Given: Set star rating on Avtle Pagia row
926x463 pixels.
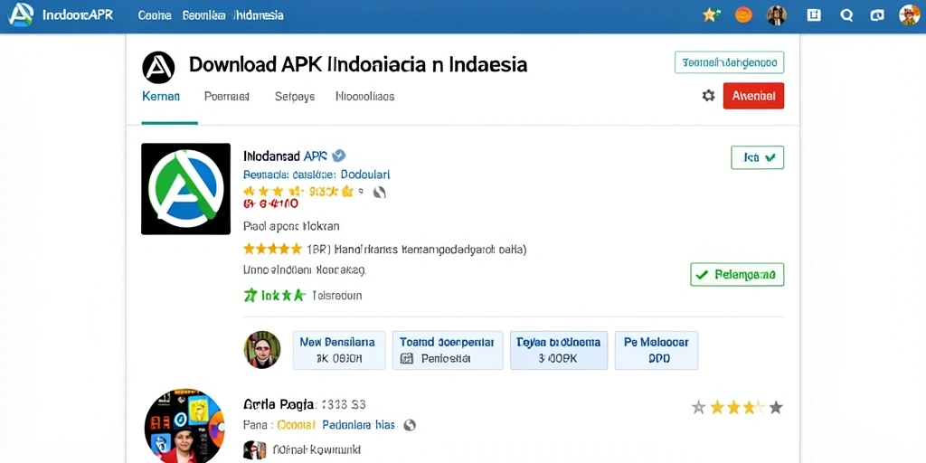Looking at the screenshot, I should pos(737,407).
